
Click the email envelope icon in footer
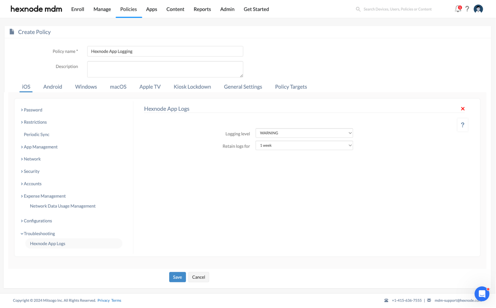[429, 301]
